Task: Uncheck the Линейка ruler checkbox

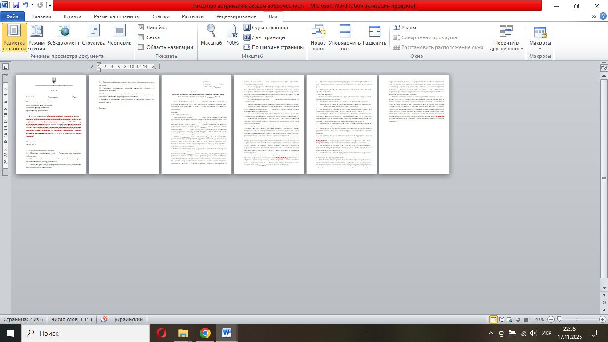Action: click(141, 28)
